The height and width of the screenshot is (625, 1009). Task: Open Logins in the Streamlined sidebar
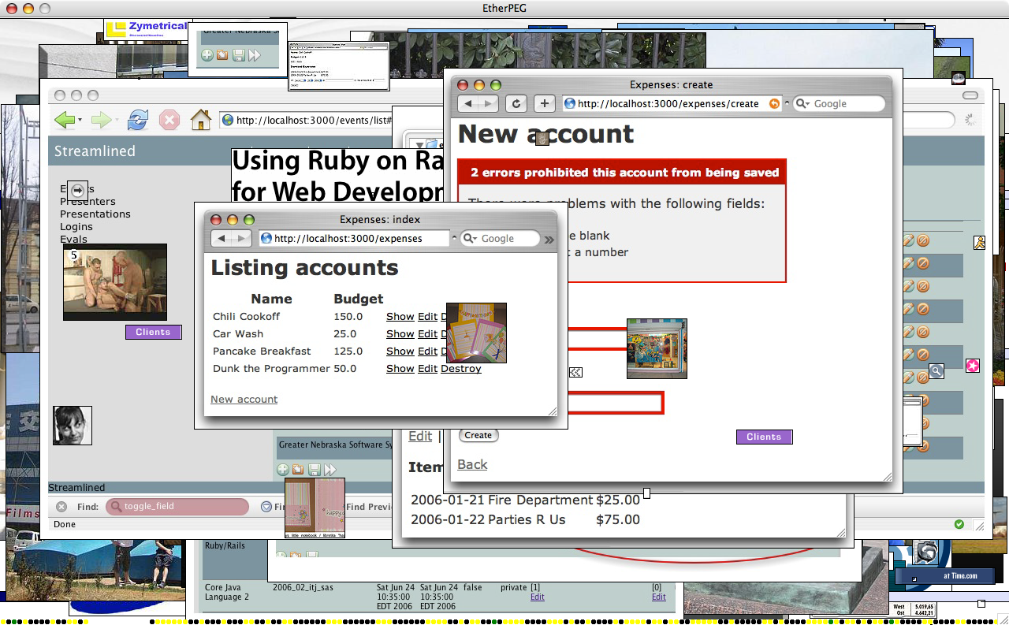pos(76,226)
